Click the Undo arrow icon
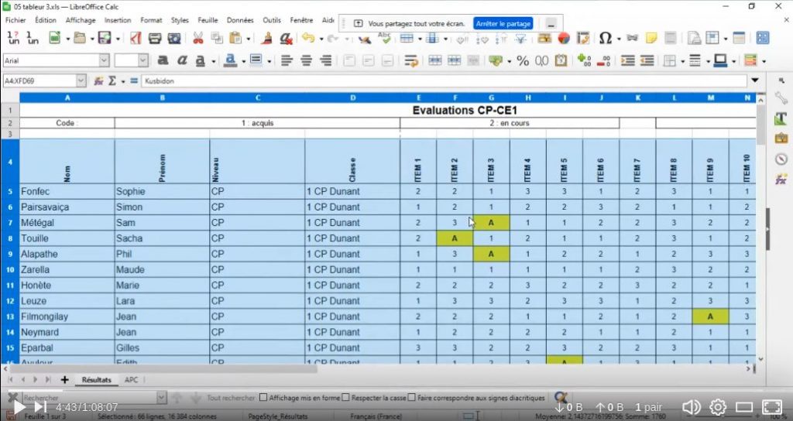 [308, 39]
